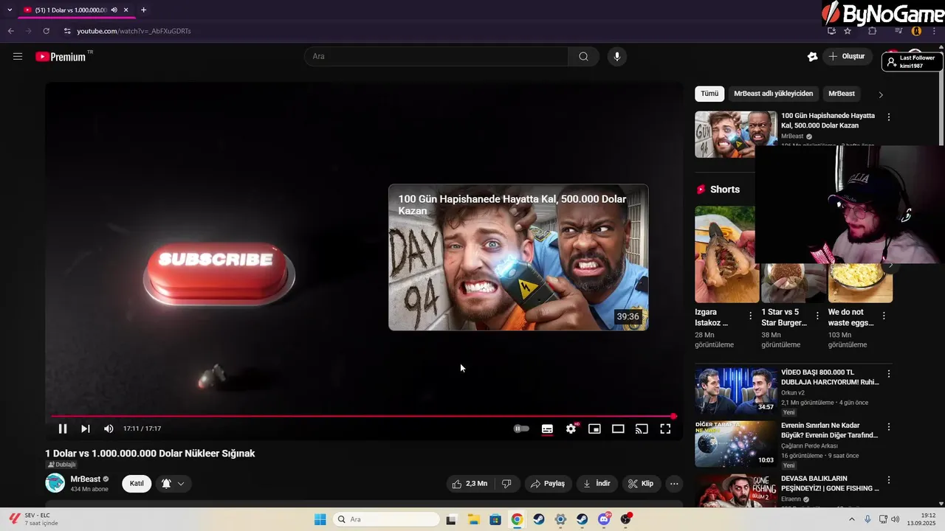Mute the browser tab audio icon
This screenshot has width=945, height=531.
pos(114,10)
